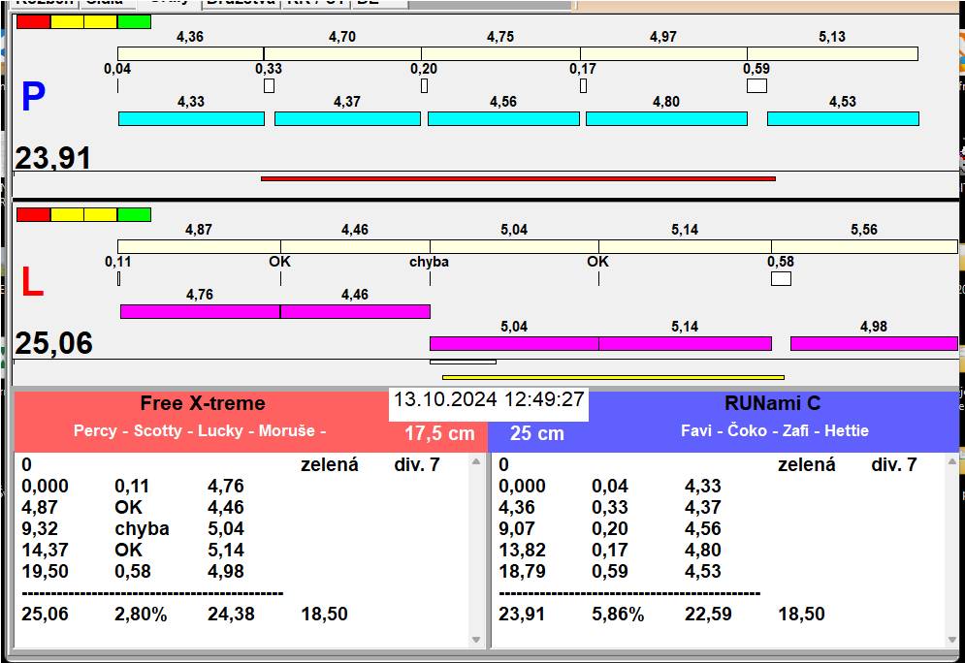Viewport: 965px width, 663px height.
Task: Click the long red line under lane P
Action: [518, 179]
